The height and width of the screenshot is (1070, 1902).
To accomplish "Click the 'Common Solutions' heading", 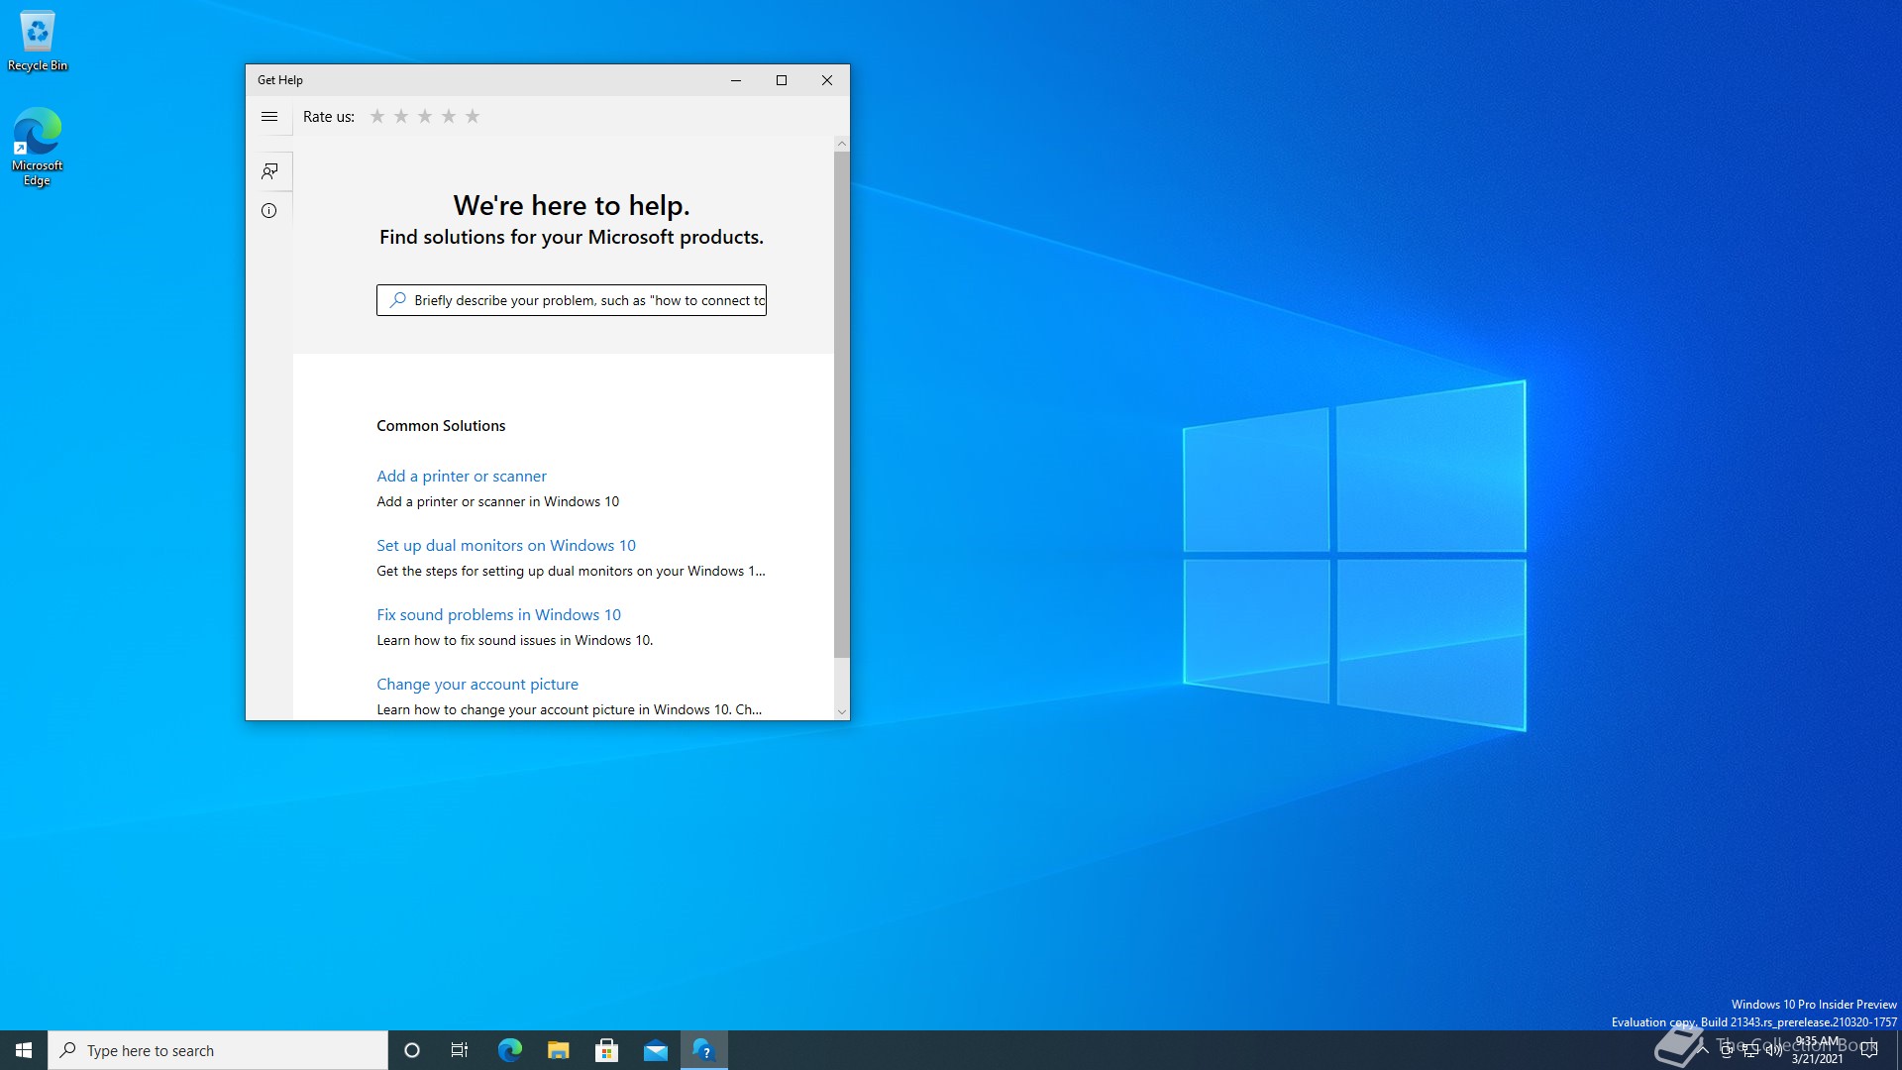I will 441,425.
